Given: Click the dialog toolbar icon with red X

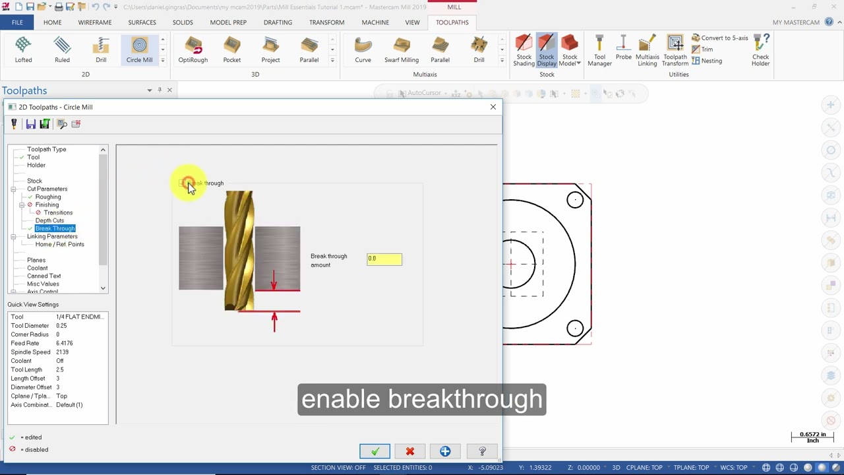Looking at the screenshot, I should click(x=76, y=124).
